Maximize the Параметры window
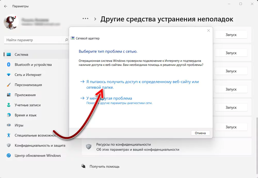 pos(240,4)
